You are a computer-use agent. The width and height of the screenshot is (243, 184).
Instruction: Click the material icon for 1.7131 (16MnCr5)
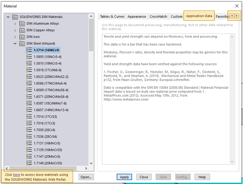29,143
